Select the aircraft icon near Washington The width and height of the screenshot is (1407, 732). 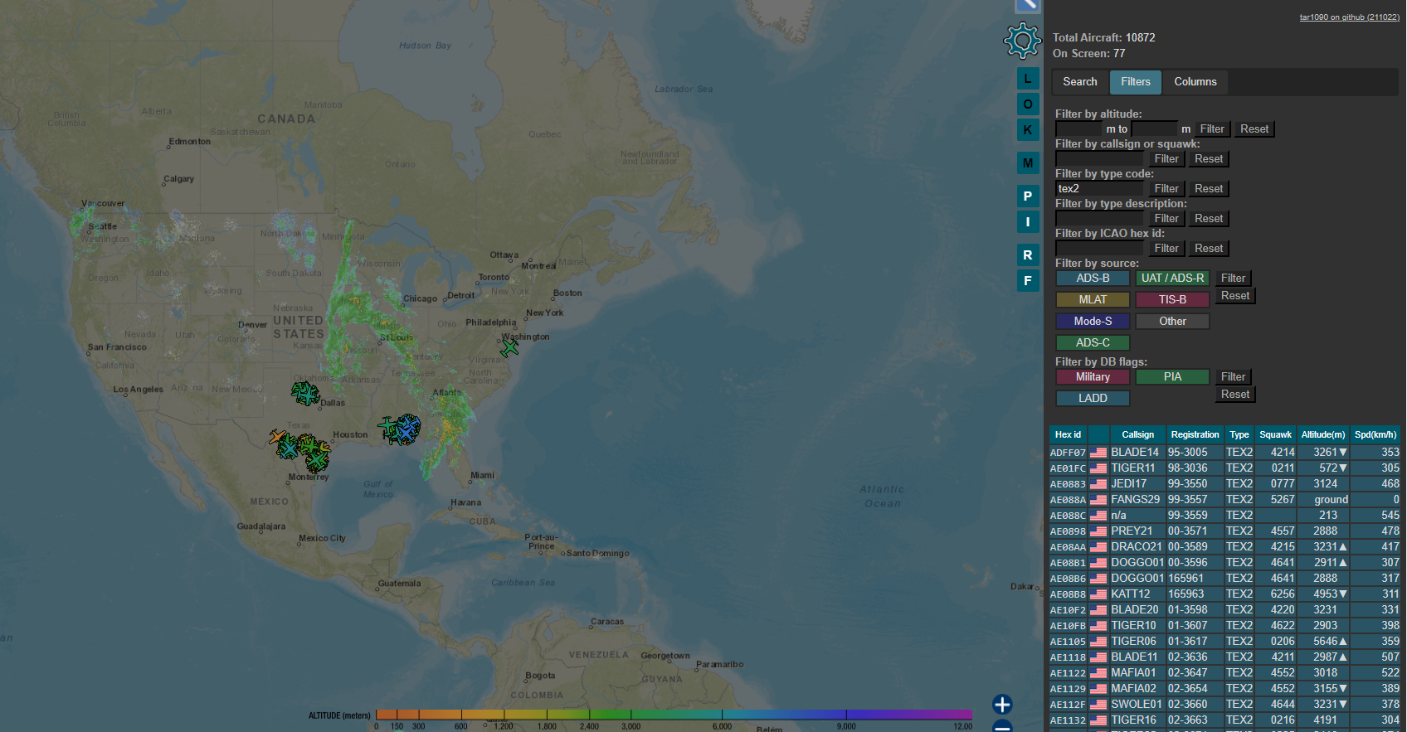[509, 348]
